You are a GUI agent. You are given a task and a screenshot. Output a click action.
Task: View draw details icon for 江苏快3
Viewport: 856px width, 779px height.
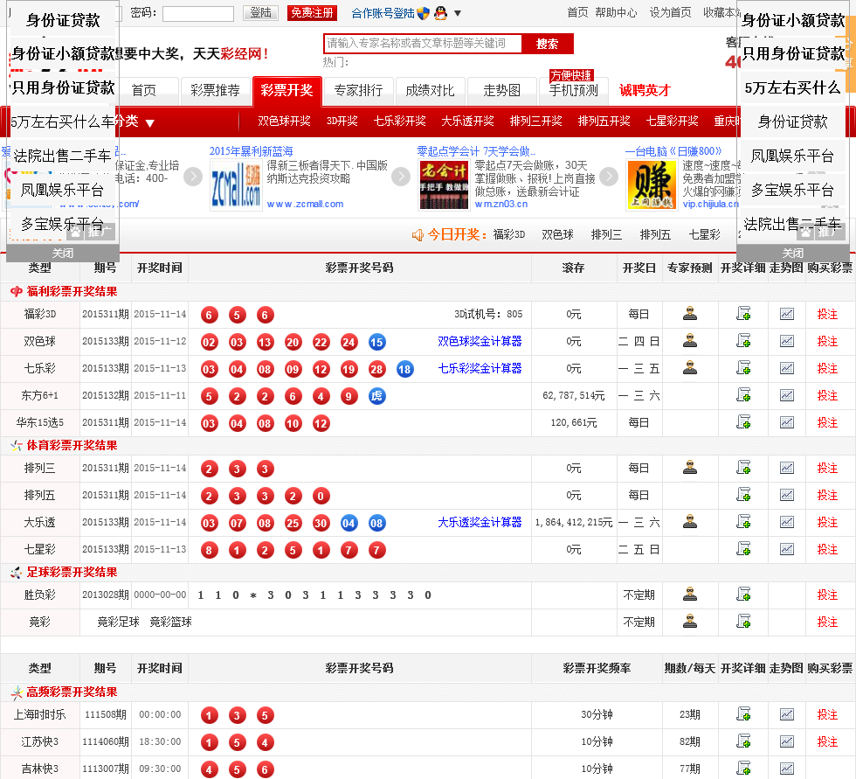743,741
